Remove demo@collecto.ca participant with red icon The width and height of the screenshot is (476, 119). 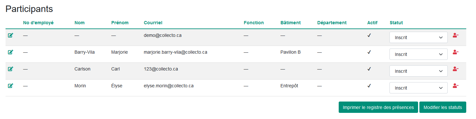point(456,35)
